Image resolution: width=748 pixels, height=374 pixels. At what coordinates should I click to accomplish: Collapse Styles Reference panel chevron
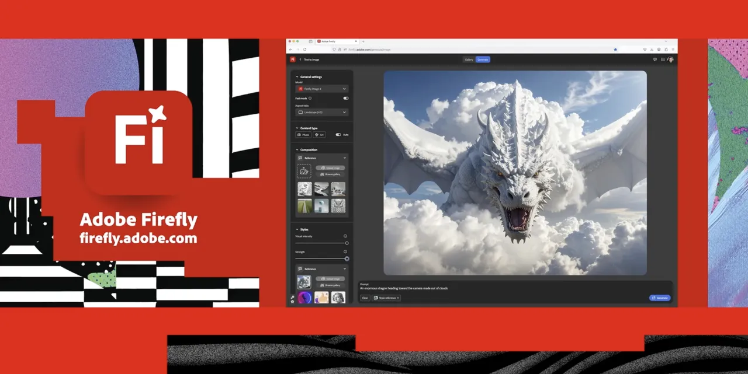345,269
